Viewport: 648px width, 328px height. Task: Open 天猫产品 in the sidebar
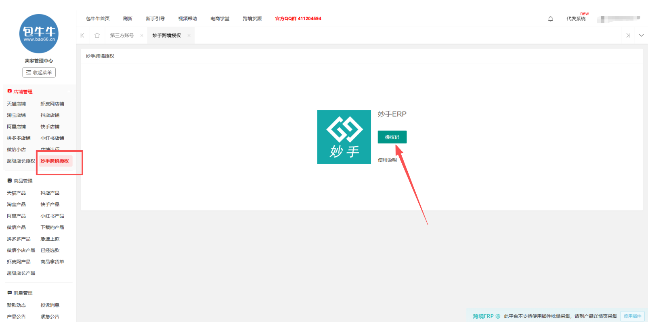(x=16, y=193)
